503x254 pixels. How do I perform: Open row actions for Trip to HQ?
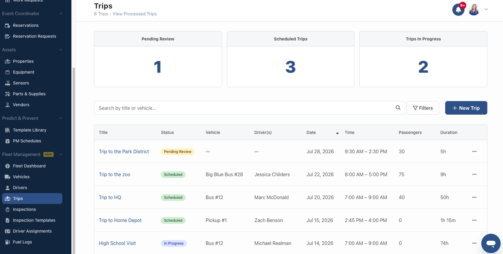pyautogui.click(x=474, y=197)
